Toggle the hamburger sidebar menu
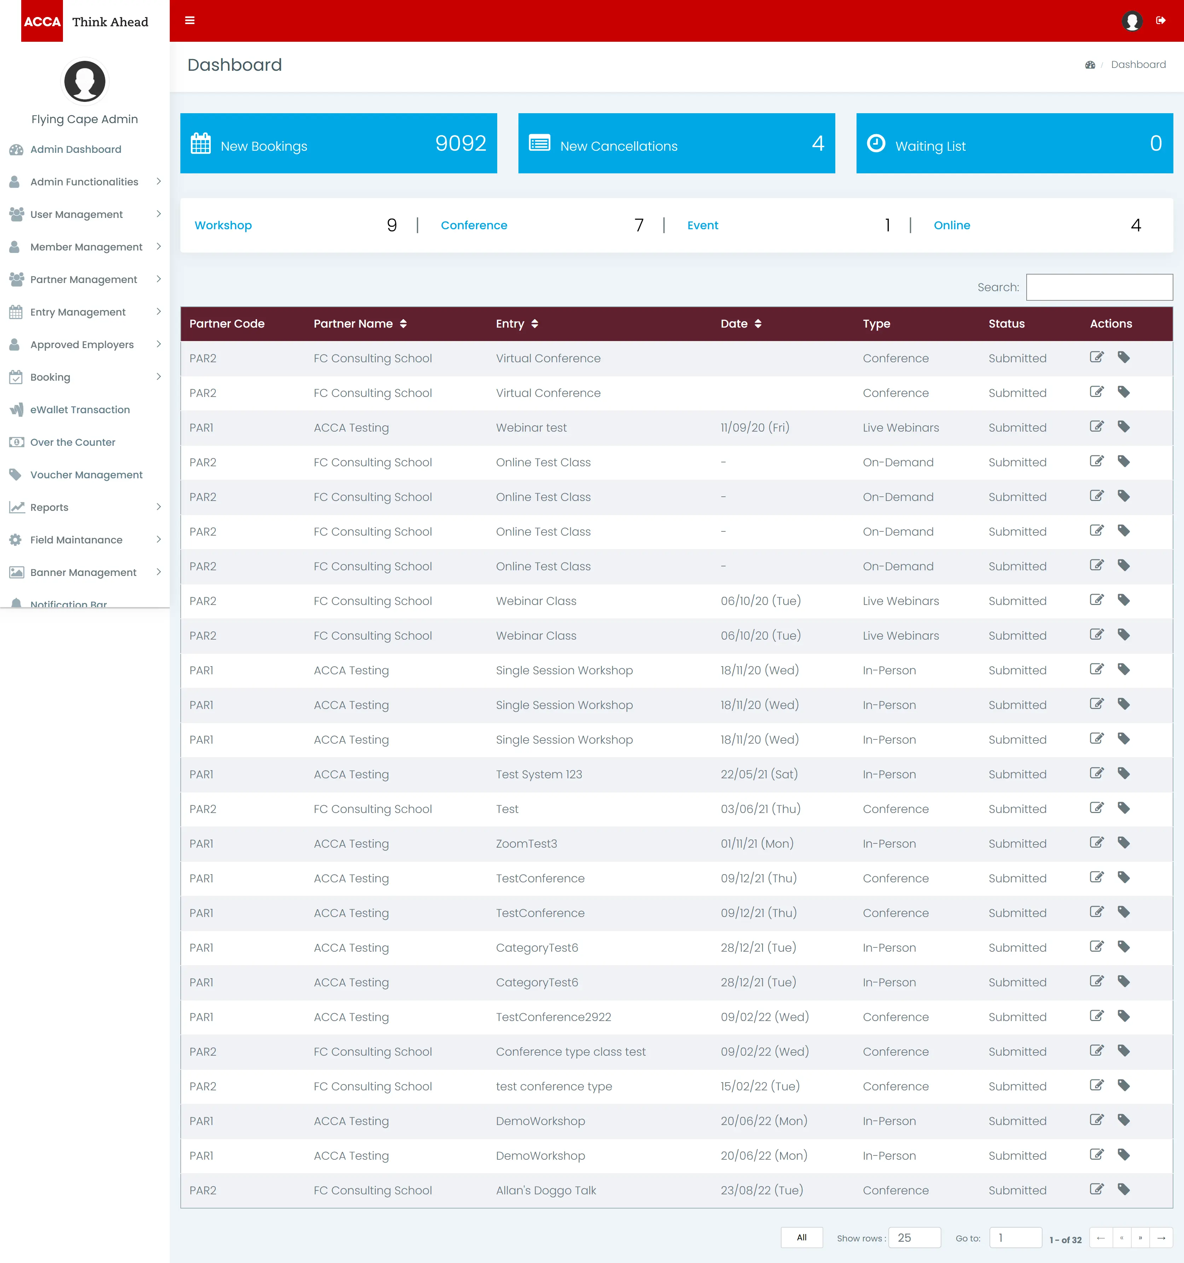This screenshot has width=1184, height=1263. click(189, 20)
